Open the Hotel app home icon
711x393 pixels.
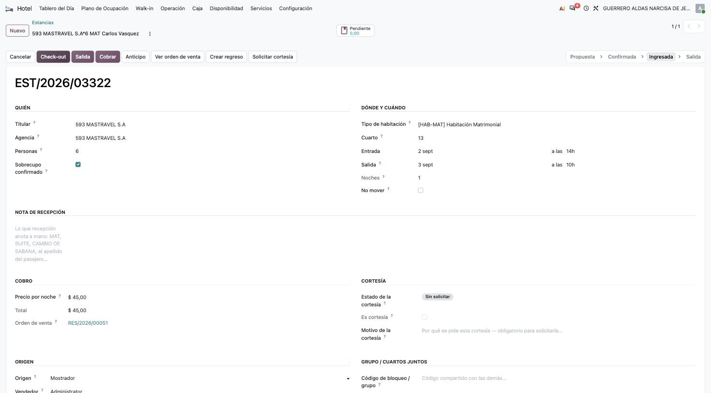tap(9, 8)
